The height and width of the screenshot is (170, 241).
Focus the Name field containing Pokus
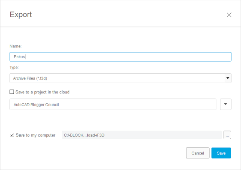[x=120, y=57]
